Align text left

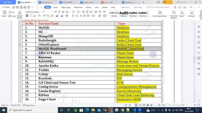(x=73, y=16)
